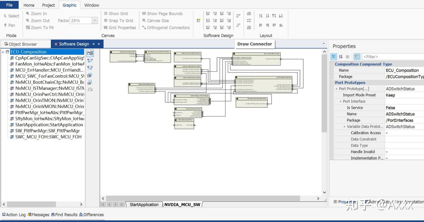This screenshot has width=424, height=222.
Task: Select the Zoom To Fit tool
Action: 40,27
